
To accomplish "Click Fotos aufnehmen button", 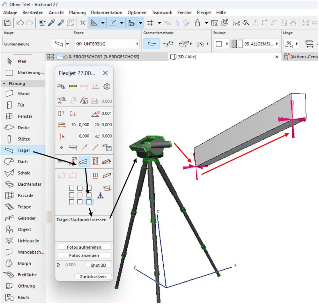I will coord(84,247).
